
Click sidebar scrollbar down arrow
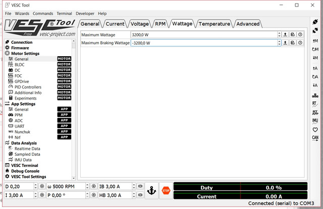[x=74, y=178]
